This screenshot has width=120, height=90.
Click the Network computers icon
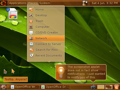(x=31, y=38)
